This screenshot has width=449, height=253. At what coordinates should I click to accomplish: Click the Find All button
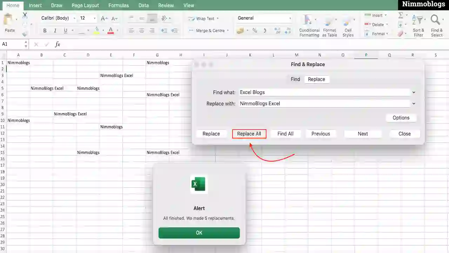[x=286, y=134]
